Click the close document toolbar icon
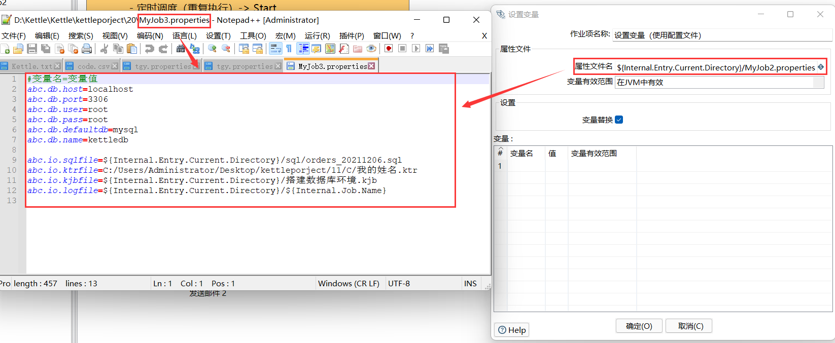Viewport: 835px width, 343px height. pos(60,49)
